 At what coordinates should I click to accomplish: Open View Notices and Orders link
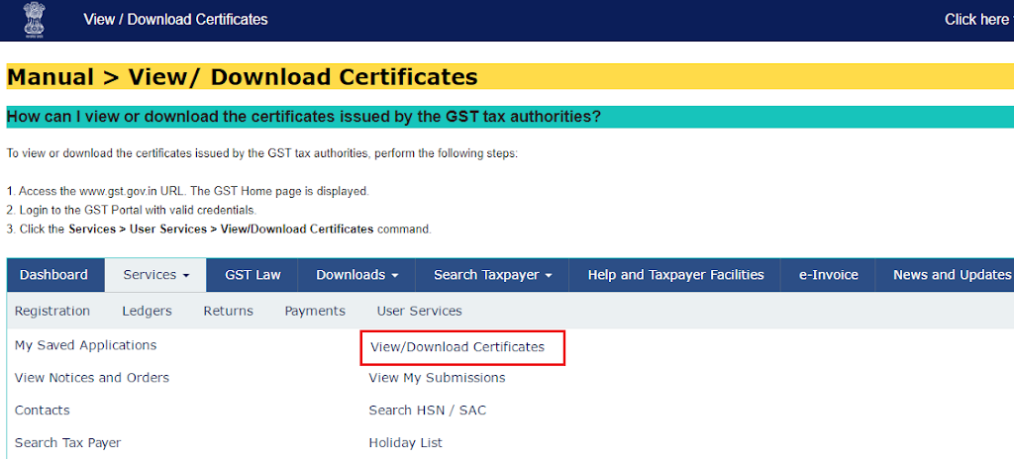pyautogui.click(x=92, y=378)
